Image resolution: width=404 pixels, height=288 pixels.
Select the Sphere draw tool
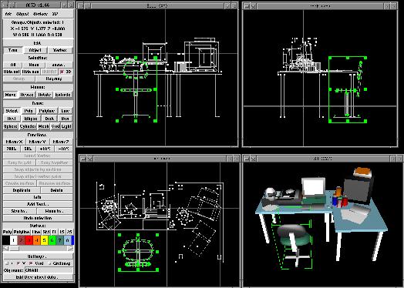(x=11, y=126)
